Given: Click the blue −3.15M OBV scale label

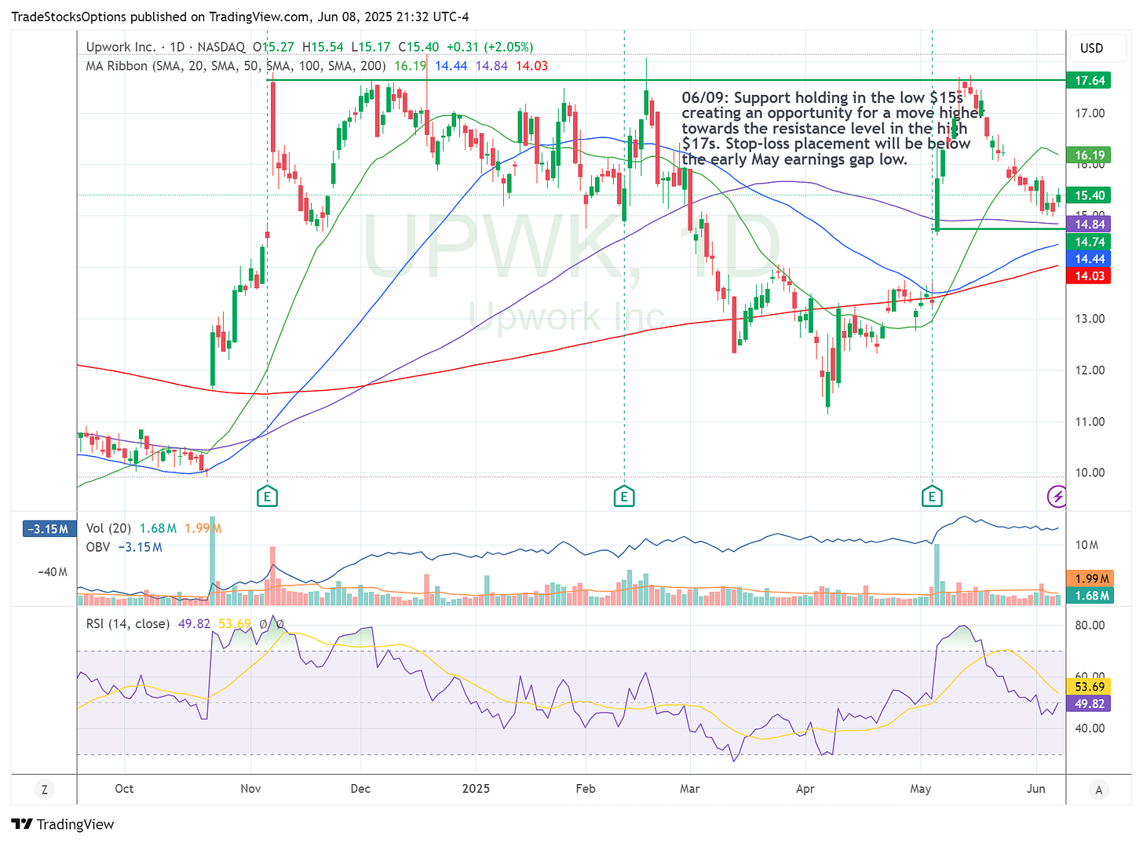Looking at the screenshot, I should pyautogui.click(x=48, y=529).
